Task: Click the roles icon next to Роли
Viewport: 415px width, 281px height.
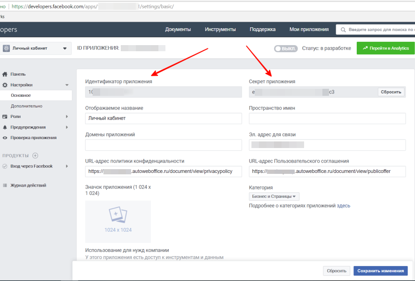Action: click(x=5, y=117)
